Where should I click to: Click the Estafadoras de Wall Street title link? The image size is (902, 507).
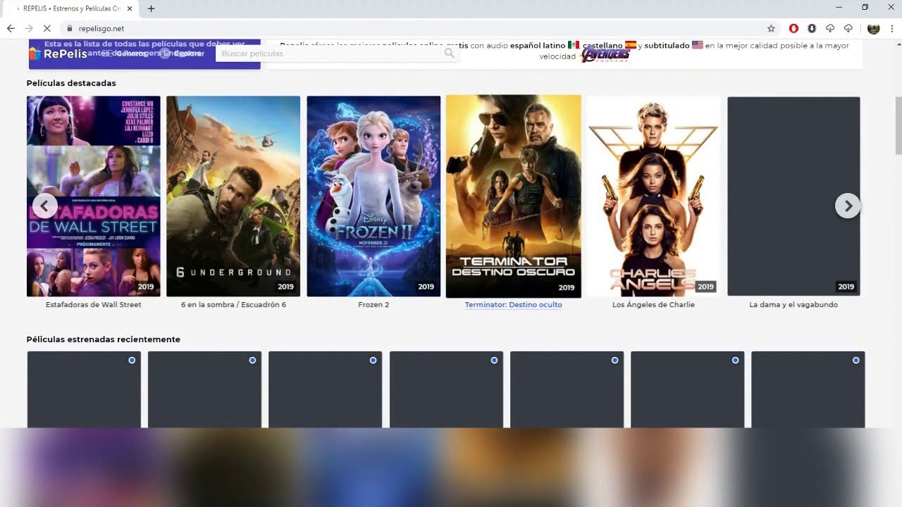coord(94,305)
